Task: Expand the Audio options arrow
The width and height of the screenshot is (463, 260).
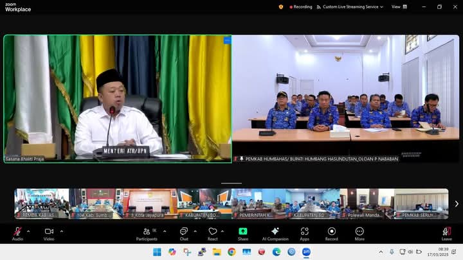Action: coord(31,230)
